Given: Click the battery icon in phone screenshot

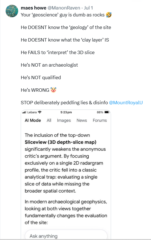Looking at the screenshot, I should pyautogui.click(x=107, y=112).
